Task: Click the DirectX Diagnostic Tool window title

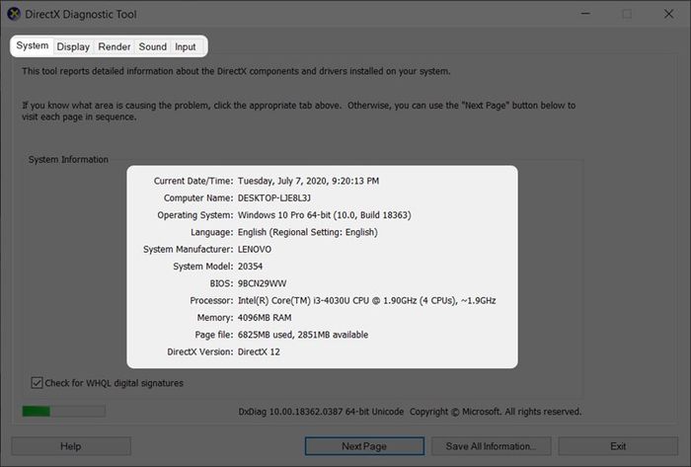Action: [x=81, y=14]
